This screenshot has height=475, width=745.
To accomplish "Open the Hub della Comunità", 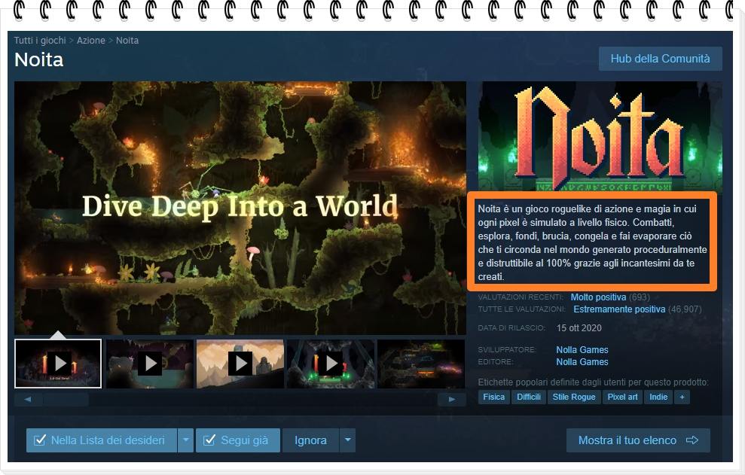I will click(660, 59).
